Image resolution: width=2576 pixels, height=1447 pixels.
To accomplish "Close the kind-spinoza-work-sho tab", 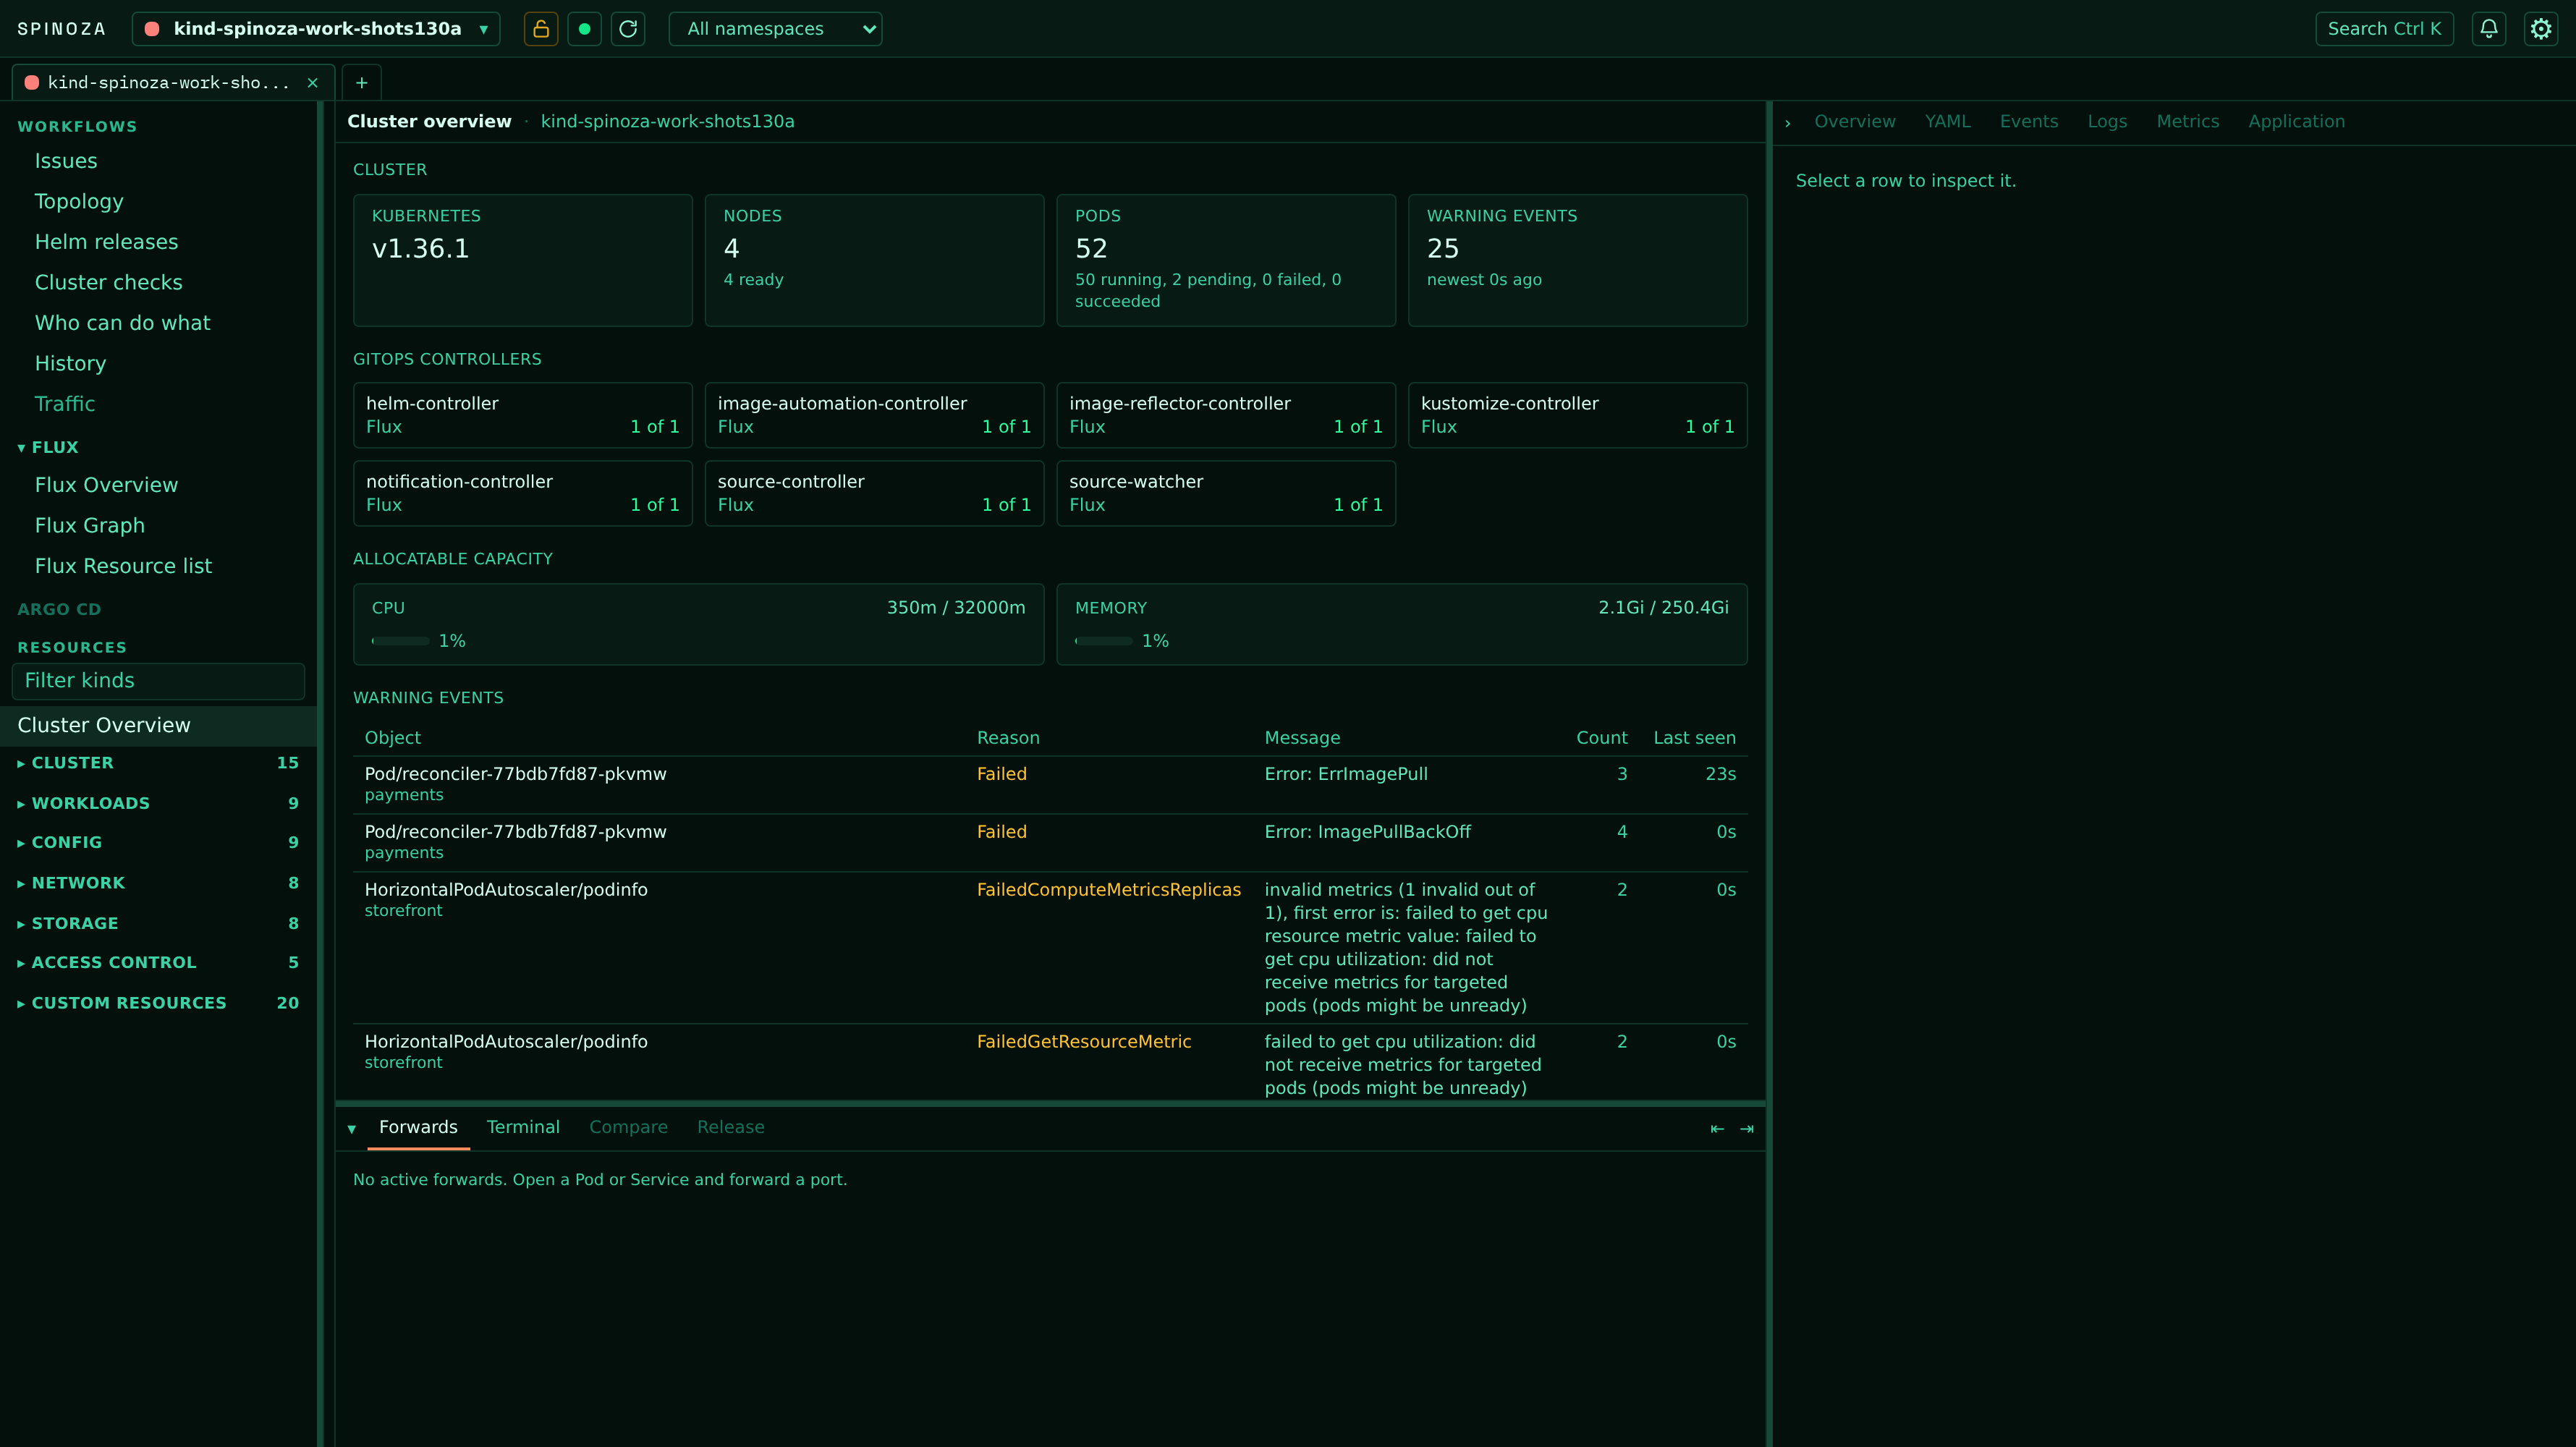I will click(x=312, y=83).
